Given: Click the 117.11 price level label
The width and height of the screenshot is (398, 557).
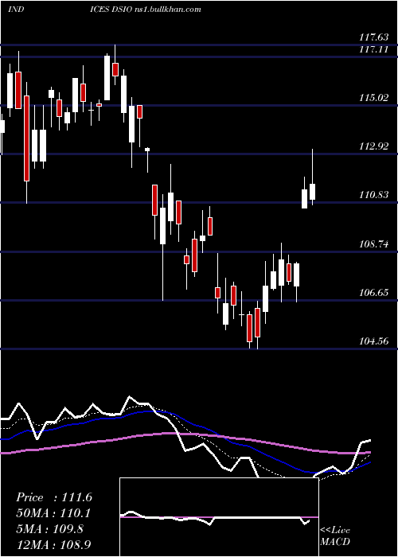Looking at the screenshot, I should [x=373, y=49].
